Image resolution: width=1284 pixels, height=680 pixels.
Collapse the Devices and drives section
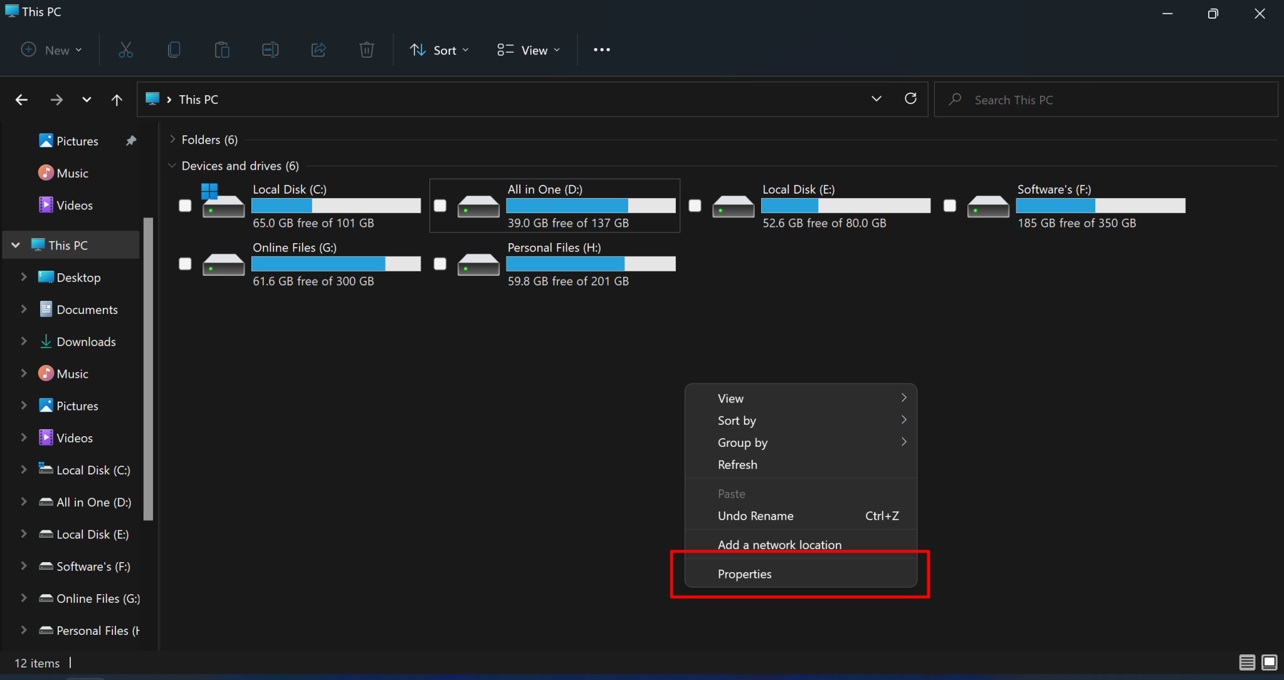pos(172,165)
